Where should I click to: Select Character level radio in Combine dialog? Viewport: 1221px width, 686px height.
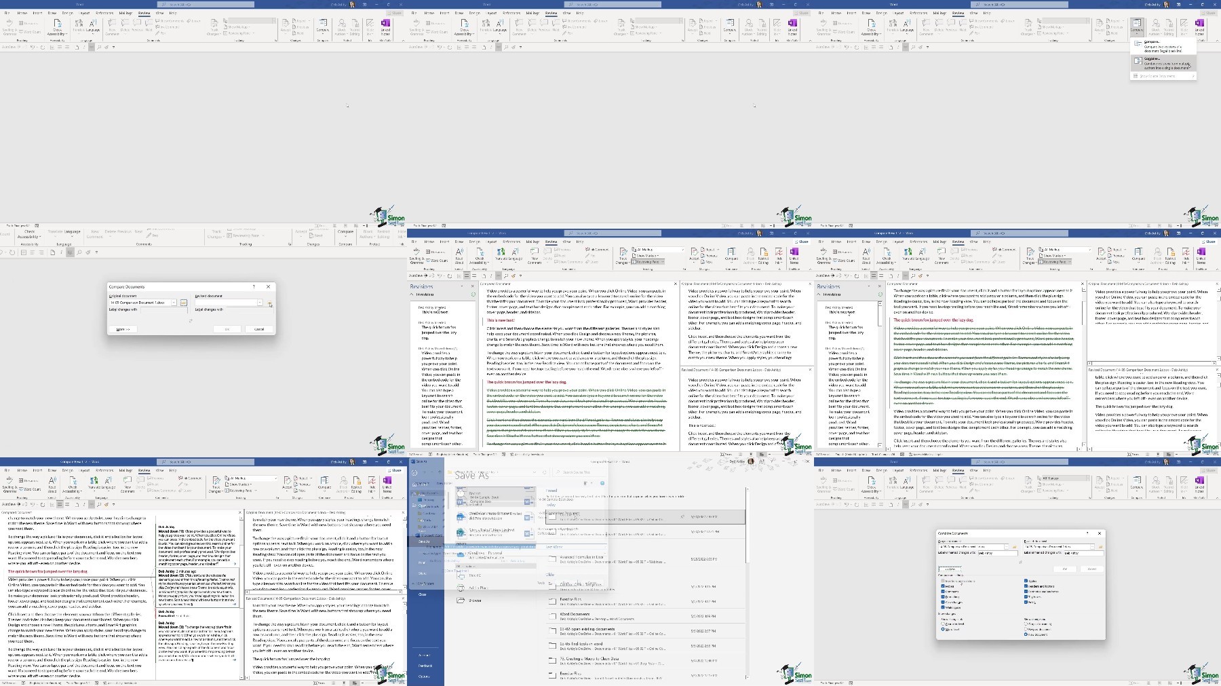click(x=943, y=624)
